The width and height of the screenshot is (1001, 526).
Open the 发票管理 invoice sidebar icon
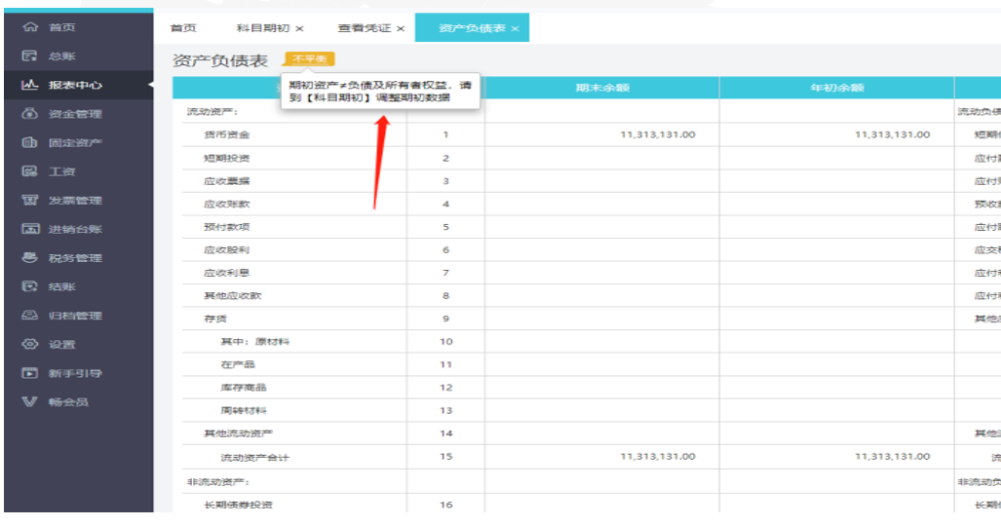tap(30, 200)
